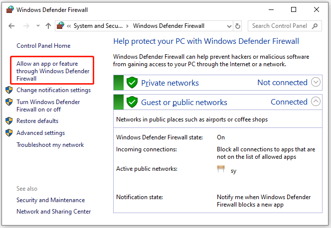The image size is (331, 228).
Task: Click breadcrumb arrow after System and Security
Action: (x=127, y=26)
